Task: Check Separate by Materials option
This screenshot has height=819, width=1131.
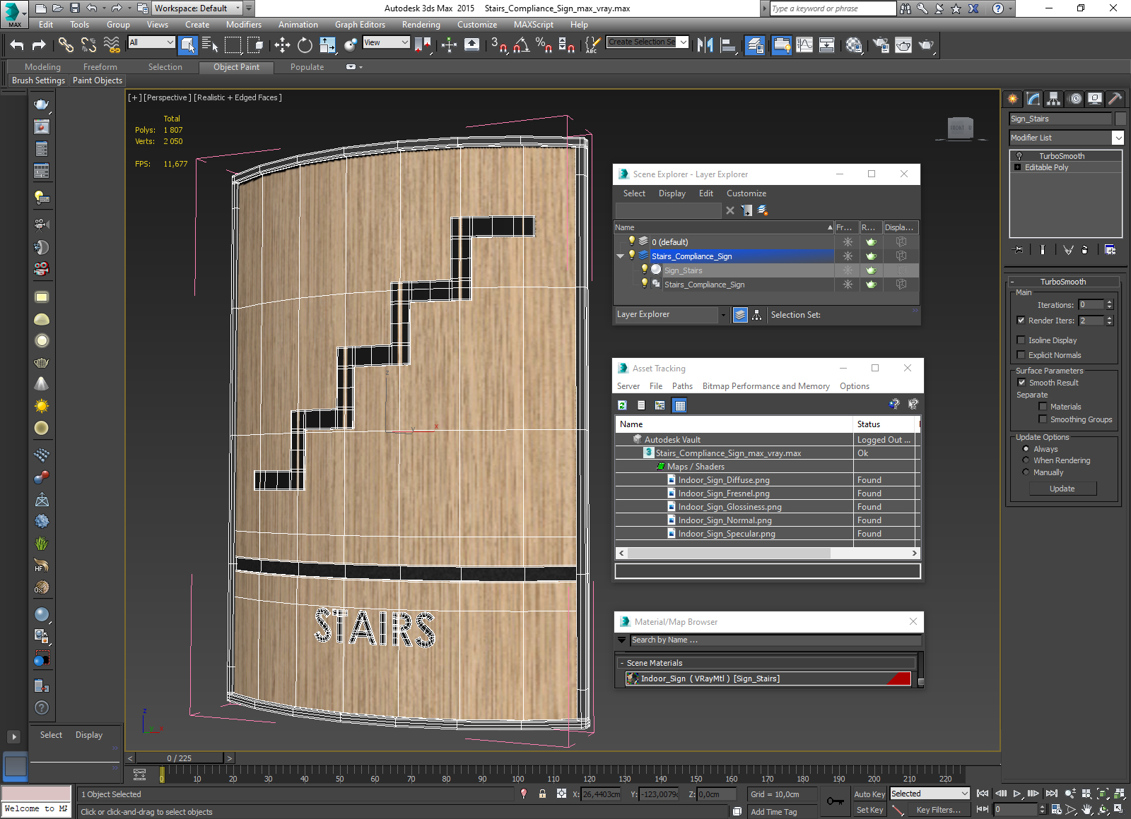Action: pyautogui.click(x=1043, y=406)
